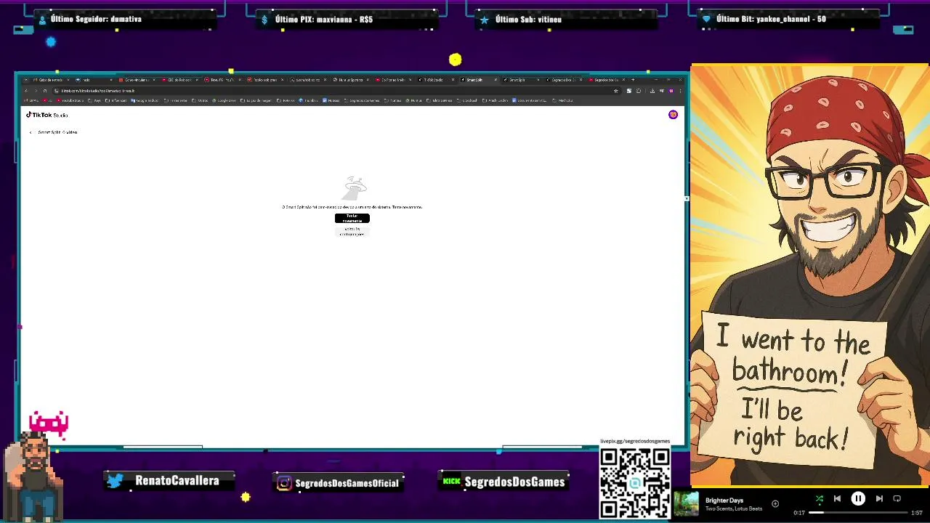
Task: Click the Twitter bird icon
Action: [116, 481]
